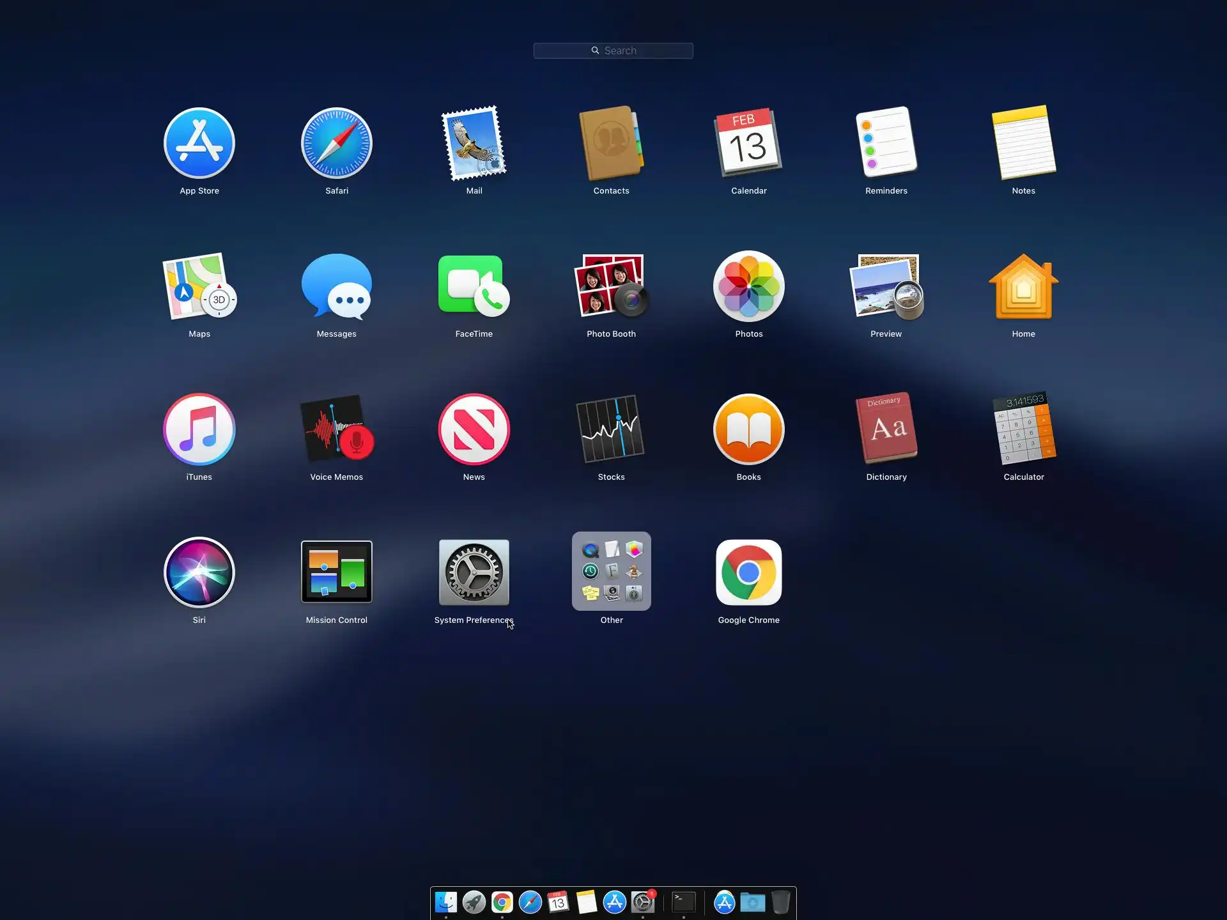Open Terminal in the Dock
Screen dimensions: 1227x920
(684, 902)
